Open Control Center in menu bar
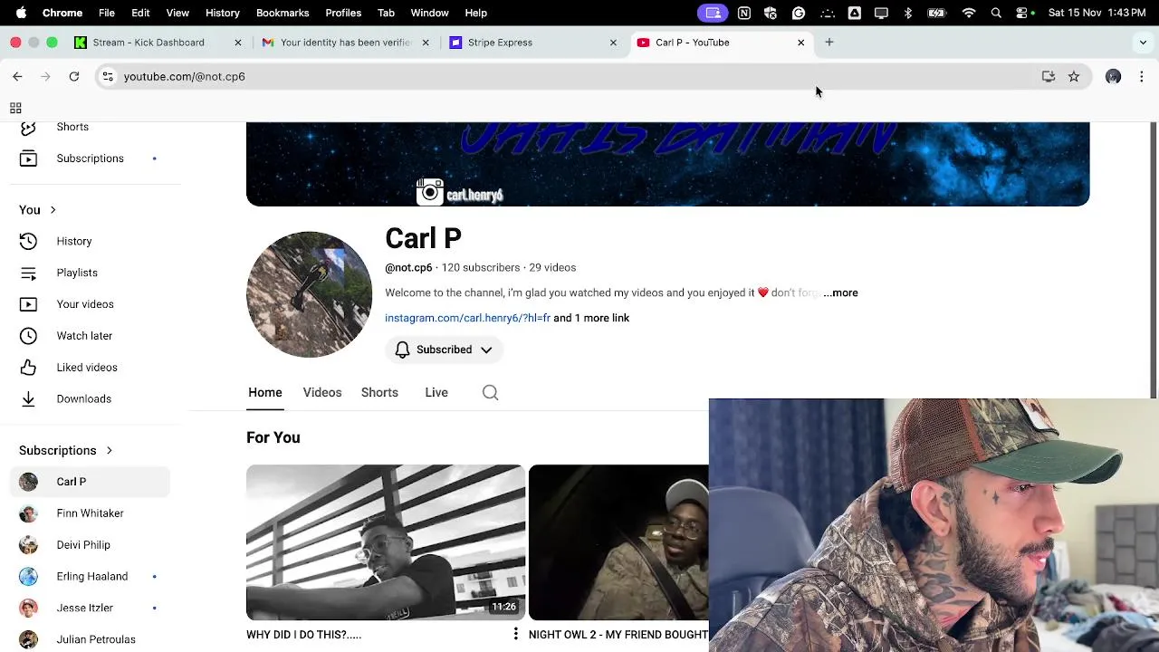 (1023, 13)
